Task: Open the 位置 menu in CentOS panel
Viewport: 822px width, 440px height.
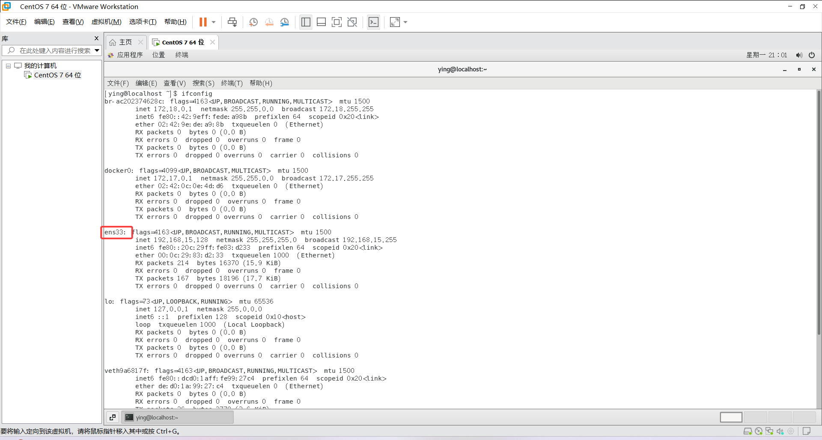Action: [x=159, y=55]
